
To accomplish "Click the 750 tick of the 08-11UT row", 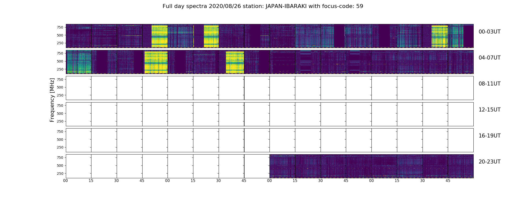I will tap(60, 79).
